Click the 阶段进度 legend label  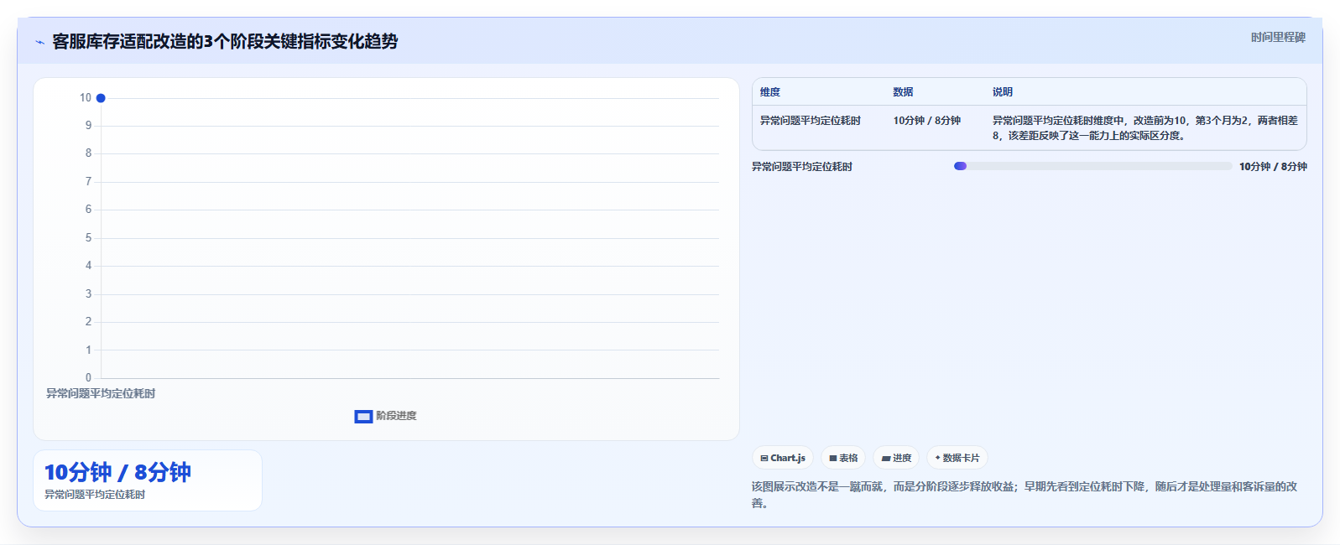pyautogui.click(x=396, y=416)
